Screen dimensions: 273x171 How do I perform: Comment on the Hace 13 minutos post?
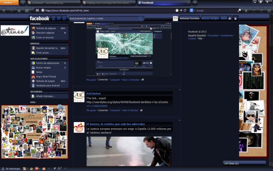[x=103, y=80]
